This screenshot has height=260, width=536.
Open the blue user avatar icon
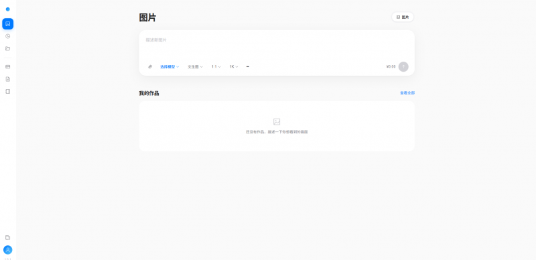pos(8,250)
